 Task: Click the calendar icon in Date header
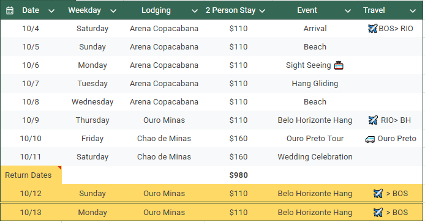click(x=10, y=10)
